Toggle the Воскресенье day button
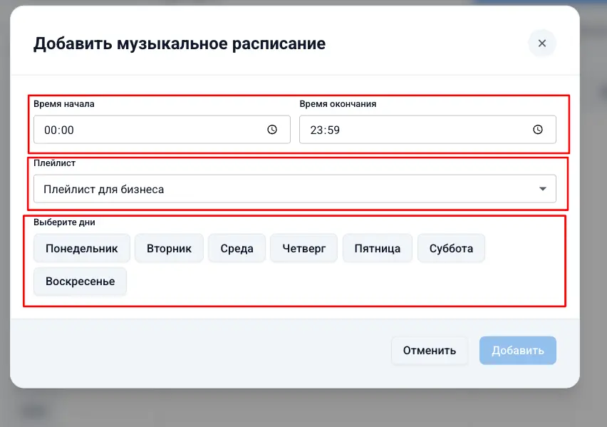 [80, 282]
